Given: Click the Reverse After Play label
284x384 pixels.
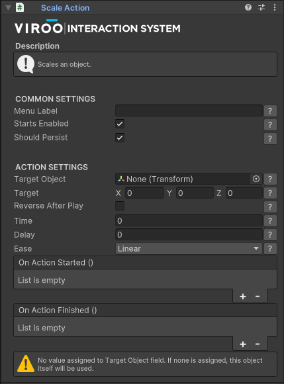Looking at the screenshot, I should click(x=48, y=206).
